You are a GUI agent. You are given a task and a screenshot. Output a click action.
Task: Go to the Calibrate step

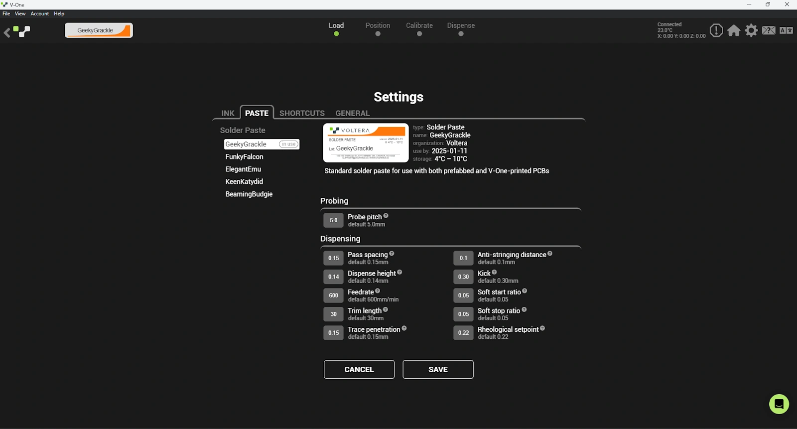419,29
